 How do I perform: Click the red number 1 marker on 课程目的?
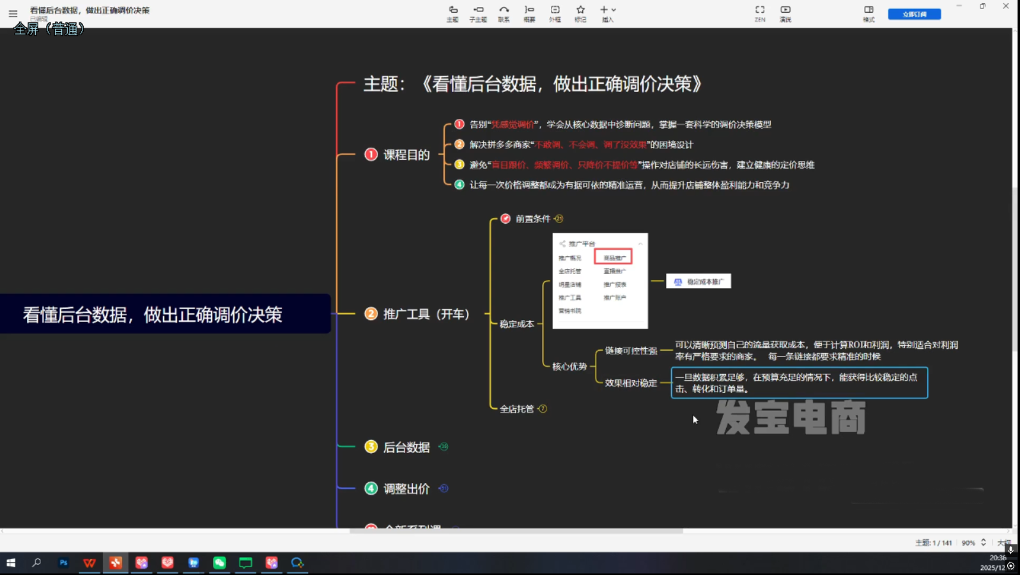coord(371,154)
